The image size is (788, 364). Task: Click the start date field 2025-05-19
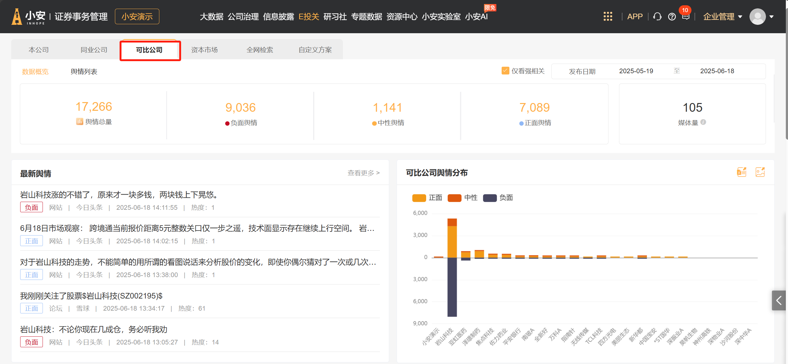[636, 71]
